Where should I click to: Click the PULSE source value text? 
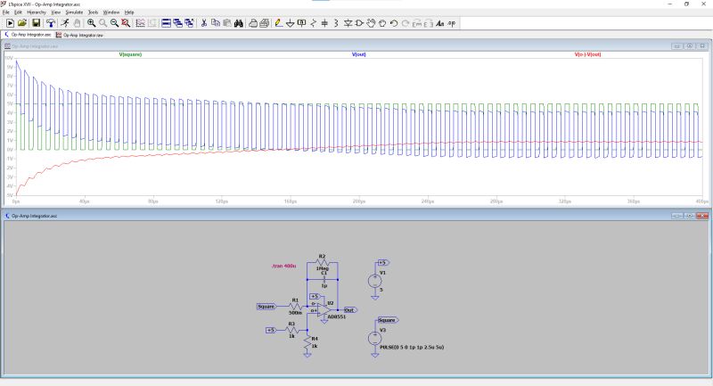point(412,347)
